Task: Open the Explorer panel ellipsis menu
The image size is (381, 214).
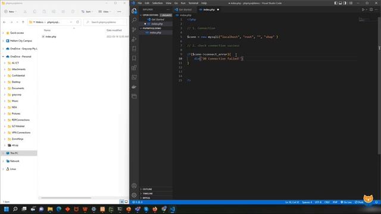Action: (168, 10)
